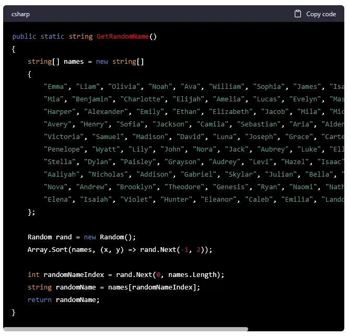Click the "Sophia" string
The height and width of the screenshot is (336, 349).
point(269,87)
